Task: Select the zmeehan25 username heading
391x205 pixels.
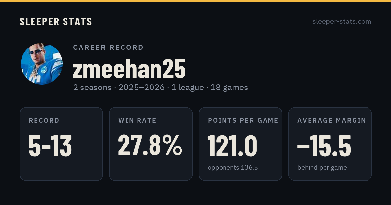Action: click(x=129, y=69)
